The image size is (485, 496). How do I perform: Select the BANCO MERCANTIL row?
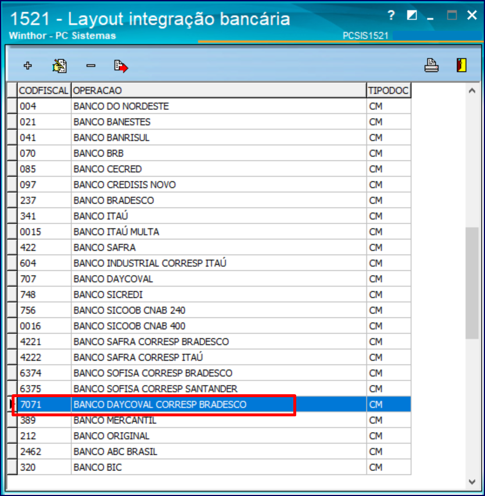pyautogui.click(x=209, y=420)
